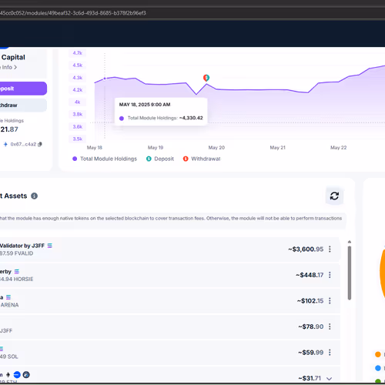
Task: Click the purple Deposit button
Action: point(23,89)
